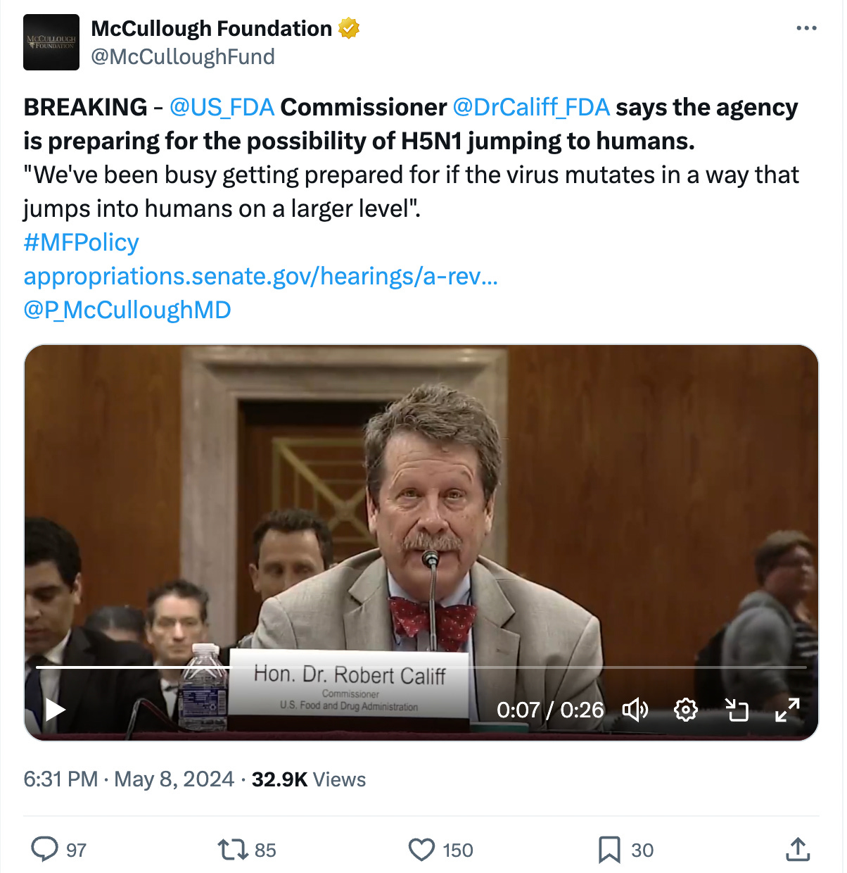847x873 pixels.
Task: Open the @DrCaliff_FDA mention
Action: click(531, 107)
